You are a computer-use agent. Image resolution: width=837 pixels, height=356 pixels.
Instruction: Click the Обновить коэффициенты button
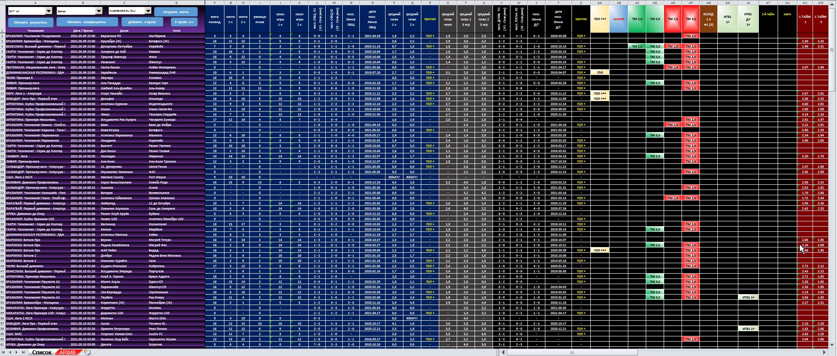click(x=86, y=22)
